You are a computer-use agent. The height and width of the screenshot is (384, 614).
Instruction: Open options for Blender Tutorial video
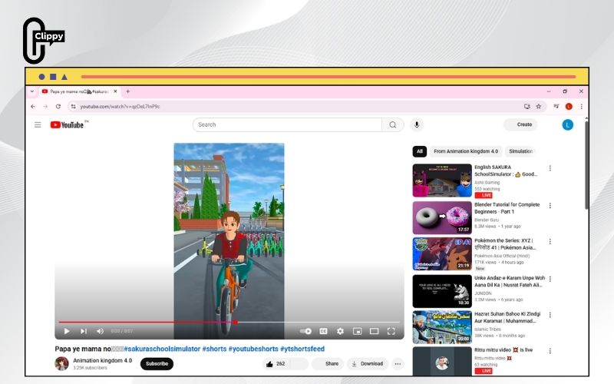tap(550, 206)
